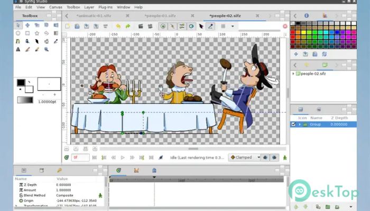The width and height of the screenshot is (370, 211).
Task: Open the Render settings clapperboard icon
Action: [x=141, y=26]
